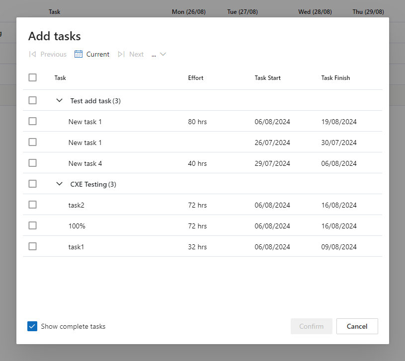This screenshot has width=405, height=361.
Task: Check the box for New task 4
Action: (33, 163)
